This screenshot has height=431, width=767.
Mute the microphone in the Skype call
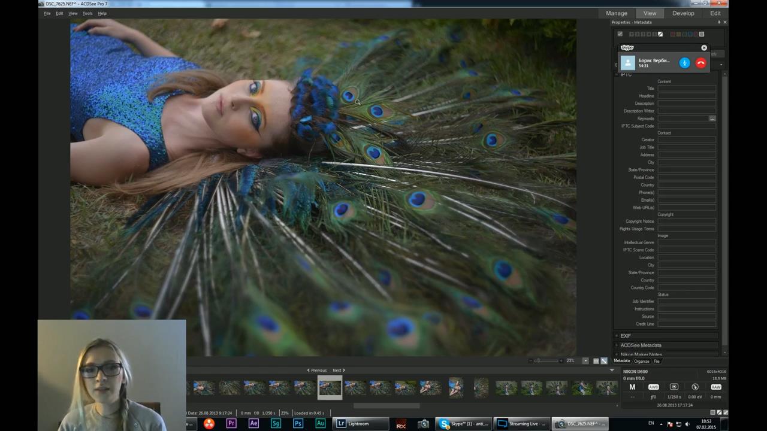[684, 63]
